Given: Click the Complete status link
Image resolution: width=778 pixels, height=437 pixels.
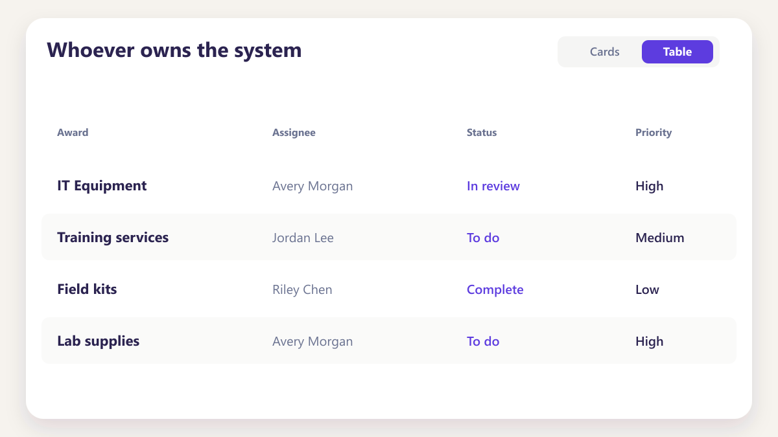Looking at the screenshot, I should 495,290.
